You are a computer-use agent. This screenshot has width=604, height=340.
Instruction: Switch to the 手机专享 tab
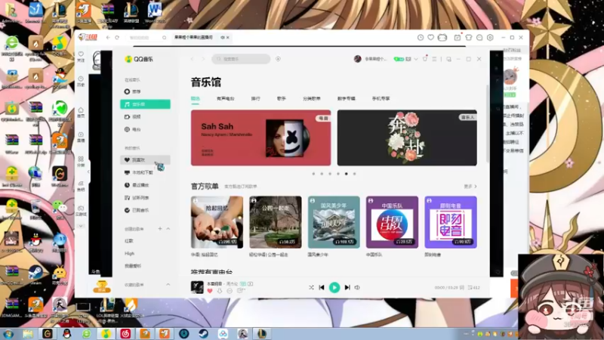point(381,98)
